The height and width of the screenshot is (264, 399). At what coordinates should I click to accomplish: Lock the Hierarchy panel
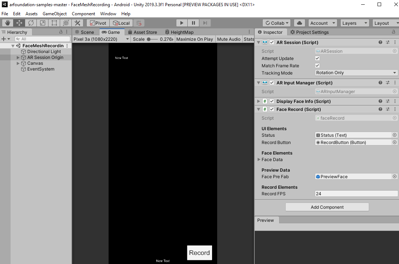(x=61, y=32)
